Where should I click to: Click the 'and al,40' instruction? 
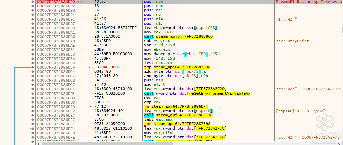click(x=154, y=84)
